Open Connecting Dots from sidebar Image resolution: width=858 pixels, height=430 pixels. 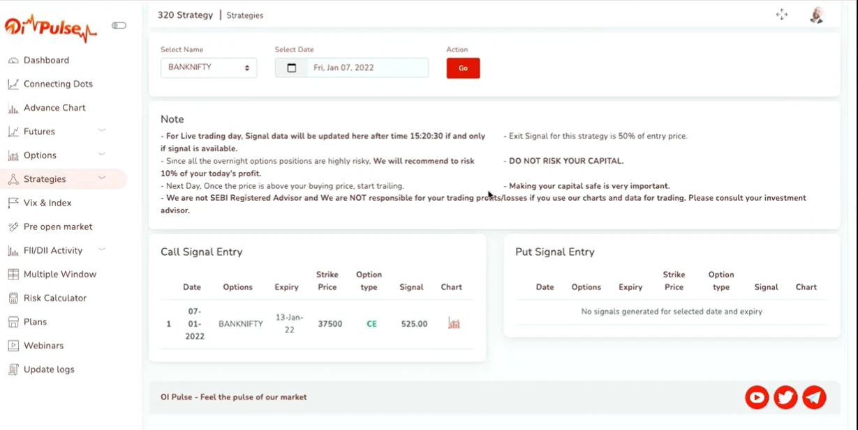[58, 84]
